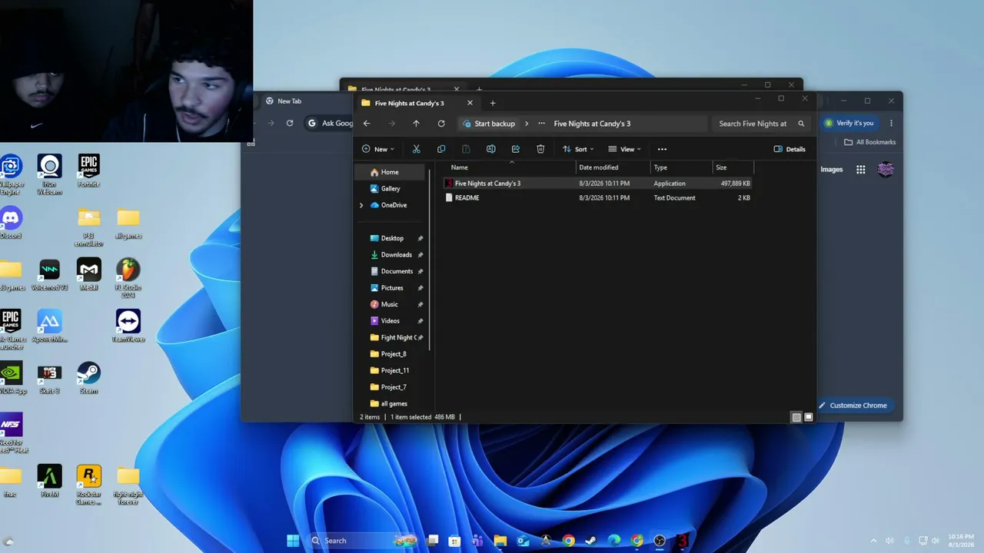Select the PS3 emulator desktop folder
This screenshot has height=553, width=984.
coord(88,227)
